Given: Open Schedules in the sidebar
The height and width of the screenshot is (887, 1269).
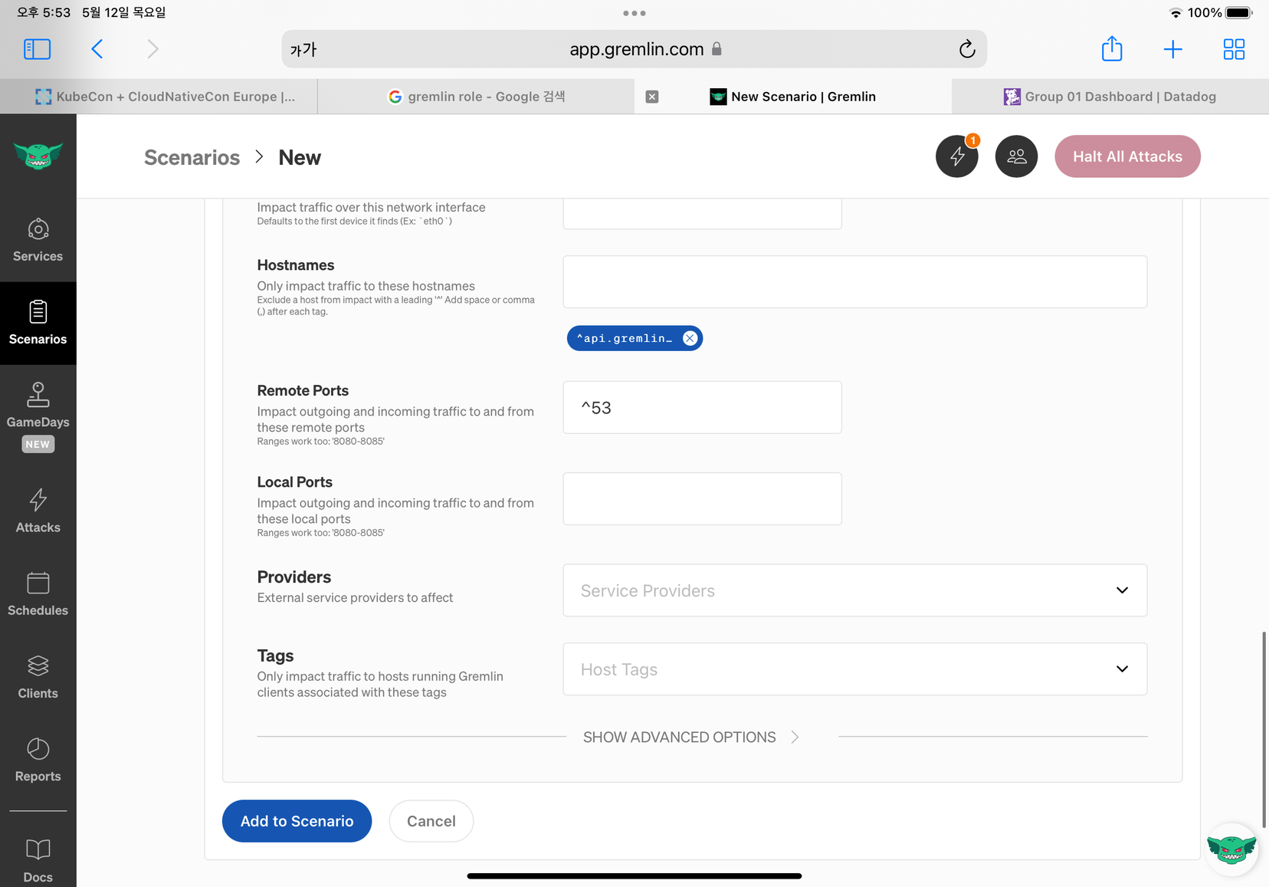Looking at the screenshot, I should (38, 594).
